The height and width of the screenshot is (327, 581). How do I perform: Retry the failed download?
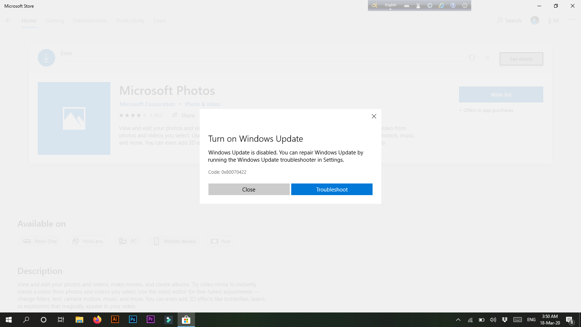pos(472,58)
